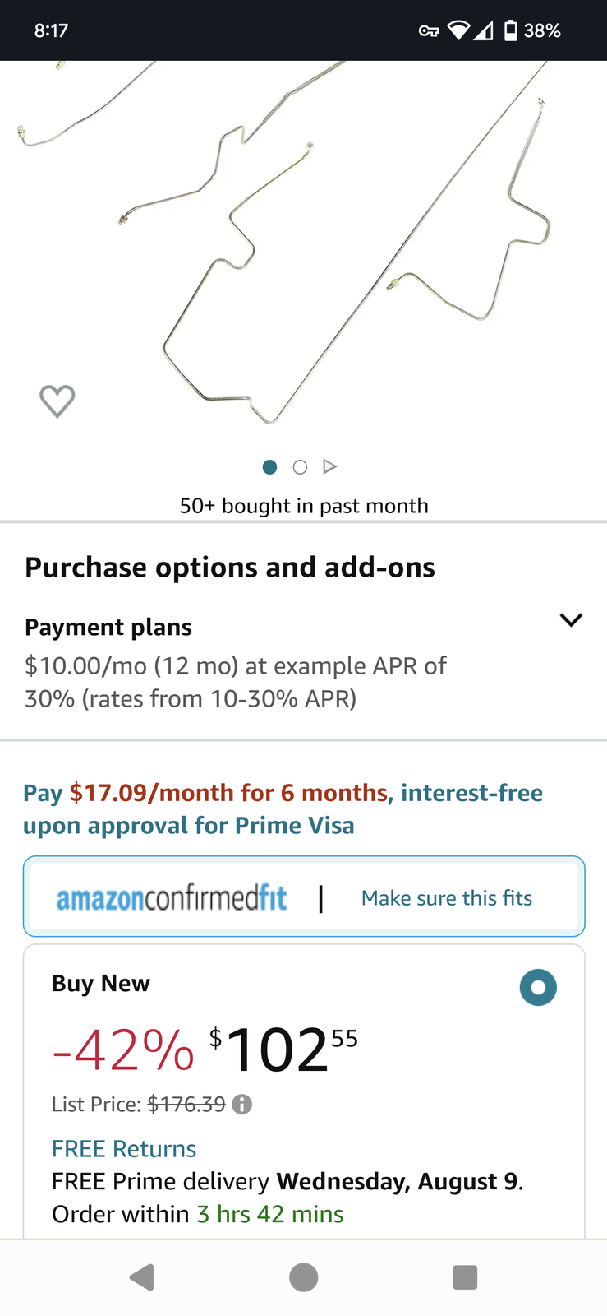This screenshot has width=607, height=1316.
Task: Select the Buy New radio button
Action: click(x=538, y=987)
